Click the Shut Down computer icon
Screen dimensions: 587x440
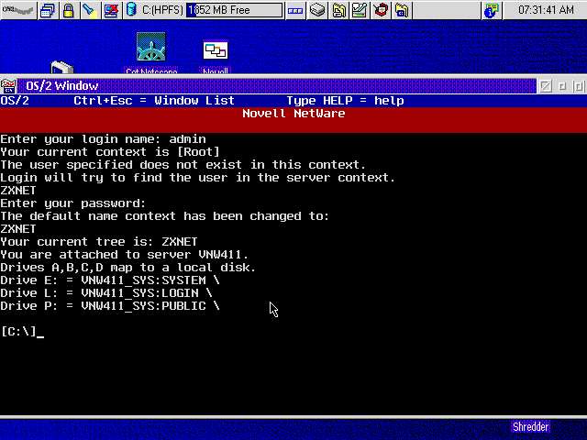(x=111, y=10)
